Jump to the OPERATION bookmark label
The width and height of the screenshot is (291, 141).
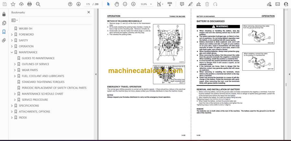click(26, 46)
